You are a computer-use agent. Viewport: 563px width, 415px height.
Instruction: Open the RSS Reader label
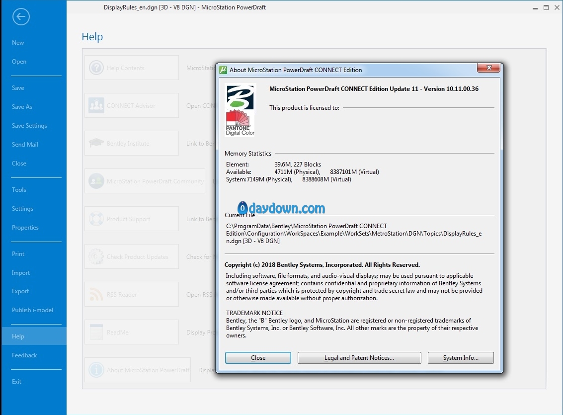coord(122,295)
